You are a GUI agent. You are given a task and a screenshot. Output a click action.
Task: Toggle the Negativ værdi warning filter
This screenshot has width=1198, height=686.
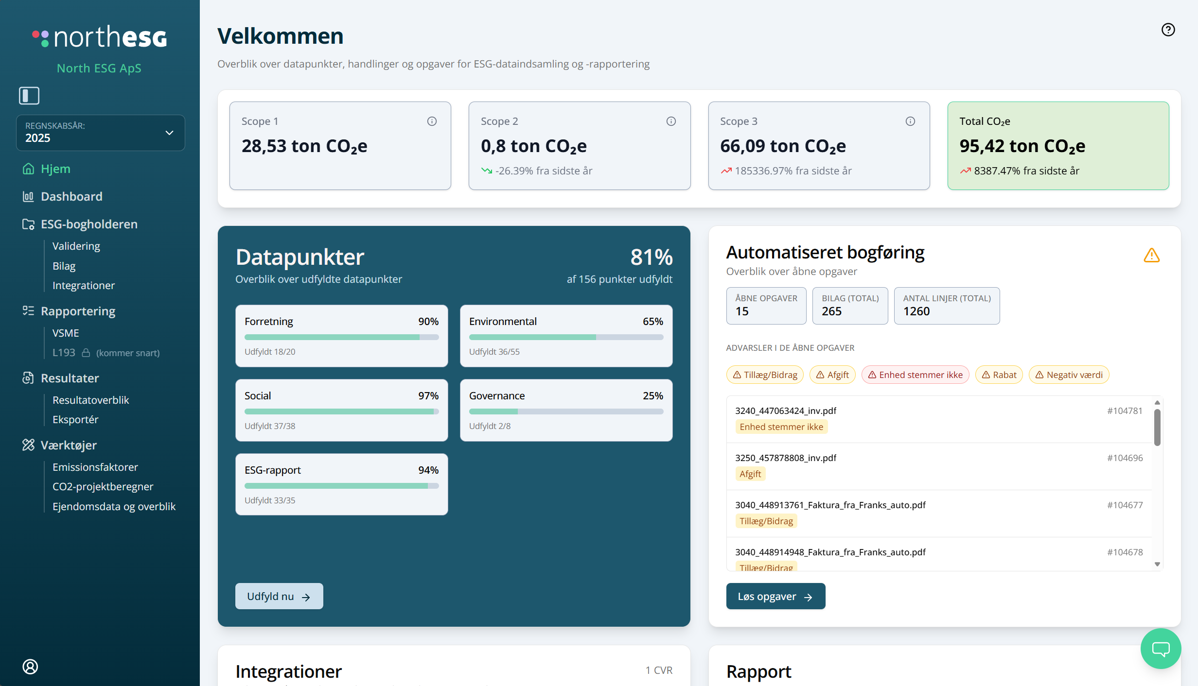[1069, 375]
